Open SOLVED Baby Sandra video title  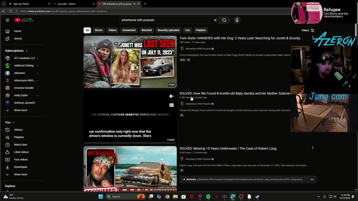click(x=235, y=94)
